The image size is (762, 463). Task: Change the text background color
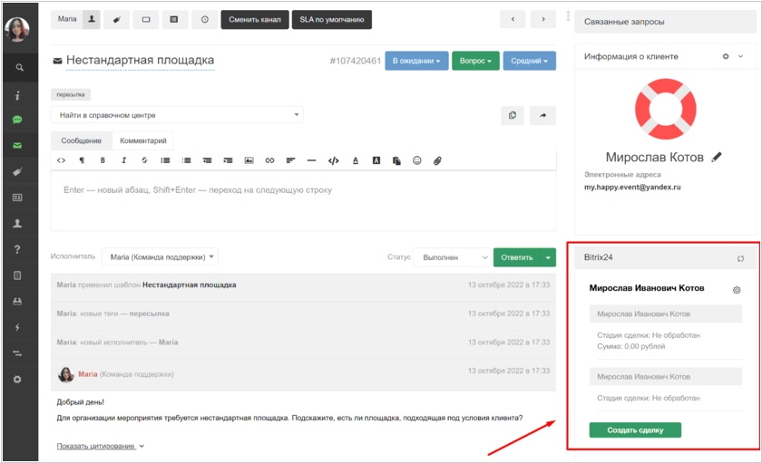(376, 160)
